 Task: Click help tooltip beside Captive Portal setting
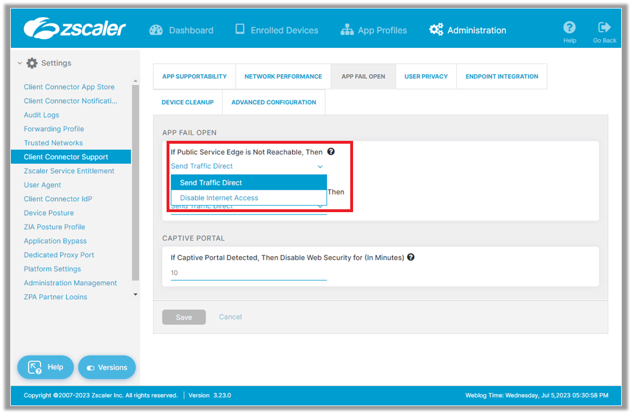click(411, 257)
